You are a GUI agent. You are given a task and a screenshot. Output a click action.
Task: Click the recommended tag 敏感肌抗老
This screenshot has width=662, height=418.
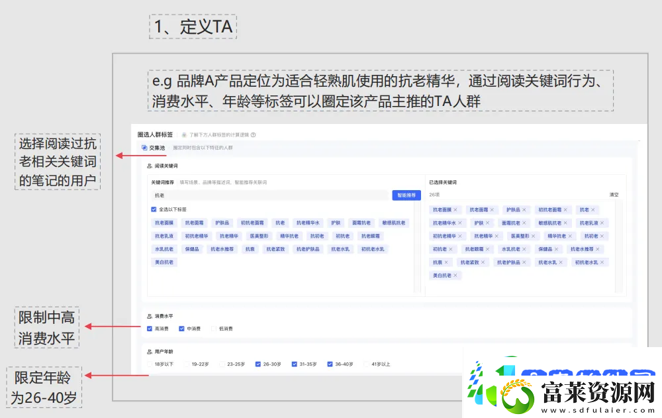pyautogui.click(x=393, y=223)
